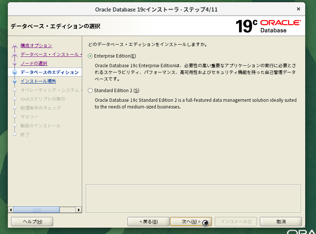Jump to the インストール場所 step
The width and height of the screenshot is (316, 234).
[x=38, y=81]
